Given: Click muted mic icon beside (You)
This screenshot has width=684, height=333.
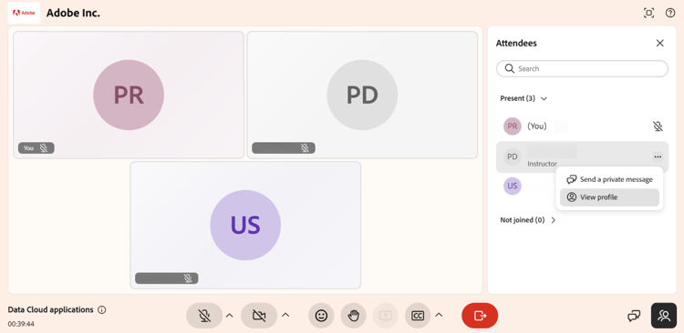Looking at the screenshot, I should click(x=658, y=126).
